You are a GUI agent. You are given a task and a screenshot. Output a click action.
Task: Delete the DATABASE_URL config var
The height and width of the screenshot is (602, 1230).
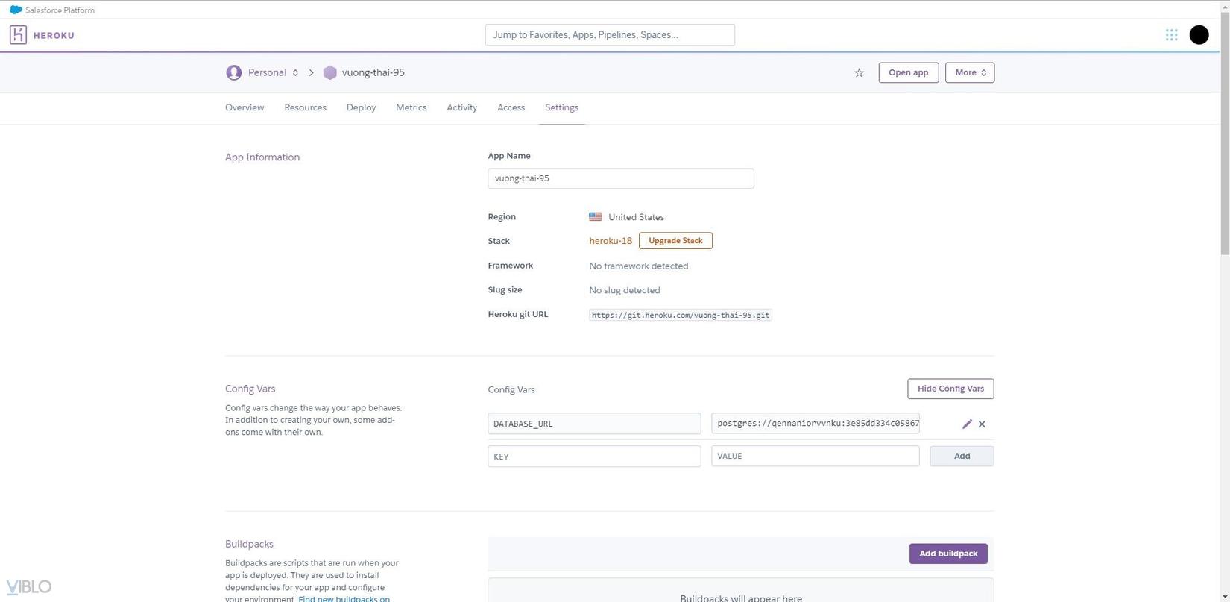[982, 424]
